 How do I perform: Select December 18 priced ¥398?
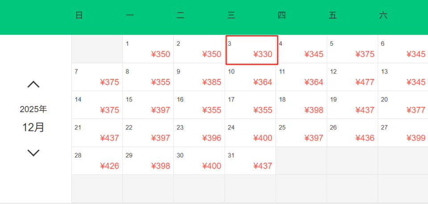click(301, 105)
